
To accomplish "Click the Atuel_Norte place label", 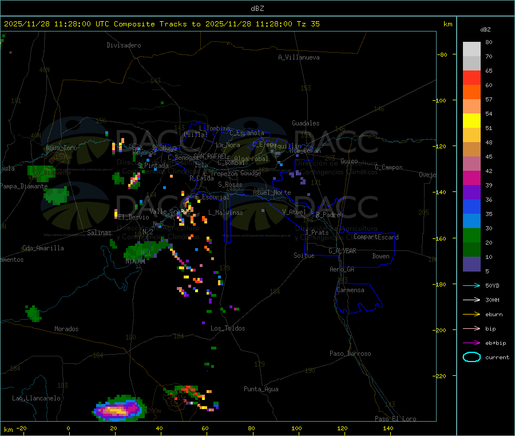I will coord(272,193).
